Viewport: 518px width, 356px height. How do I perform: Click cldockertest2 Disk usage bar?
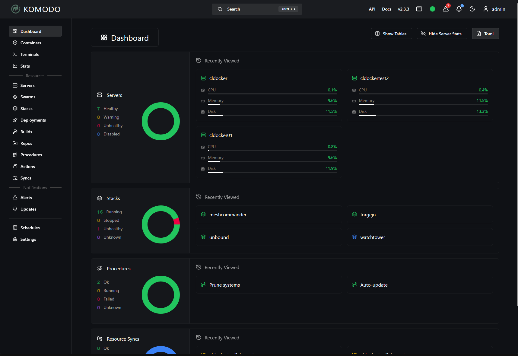423,116
